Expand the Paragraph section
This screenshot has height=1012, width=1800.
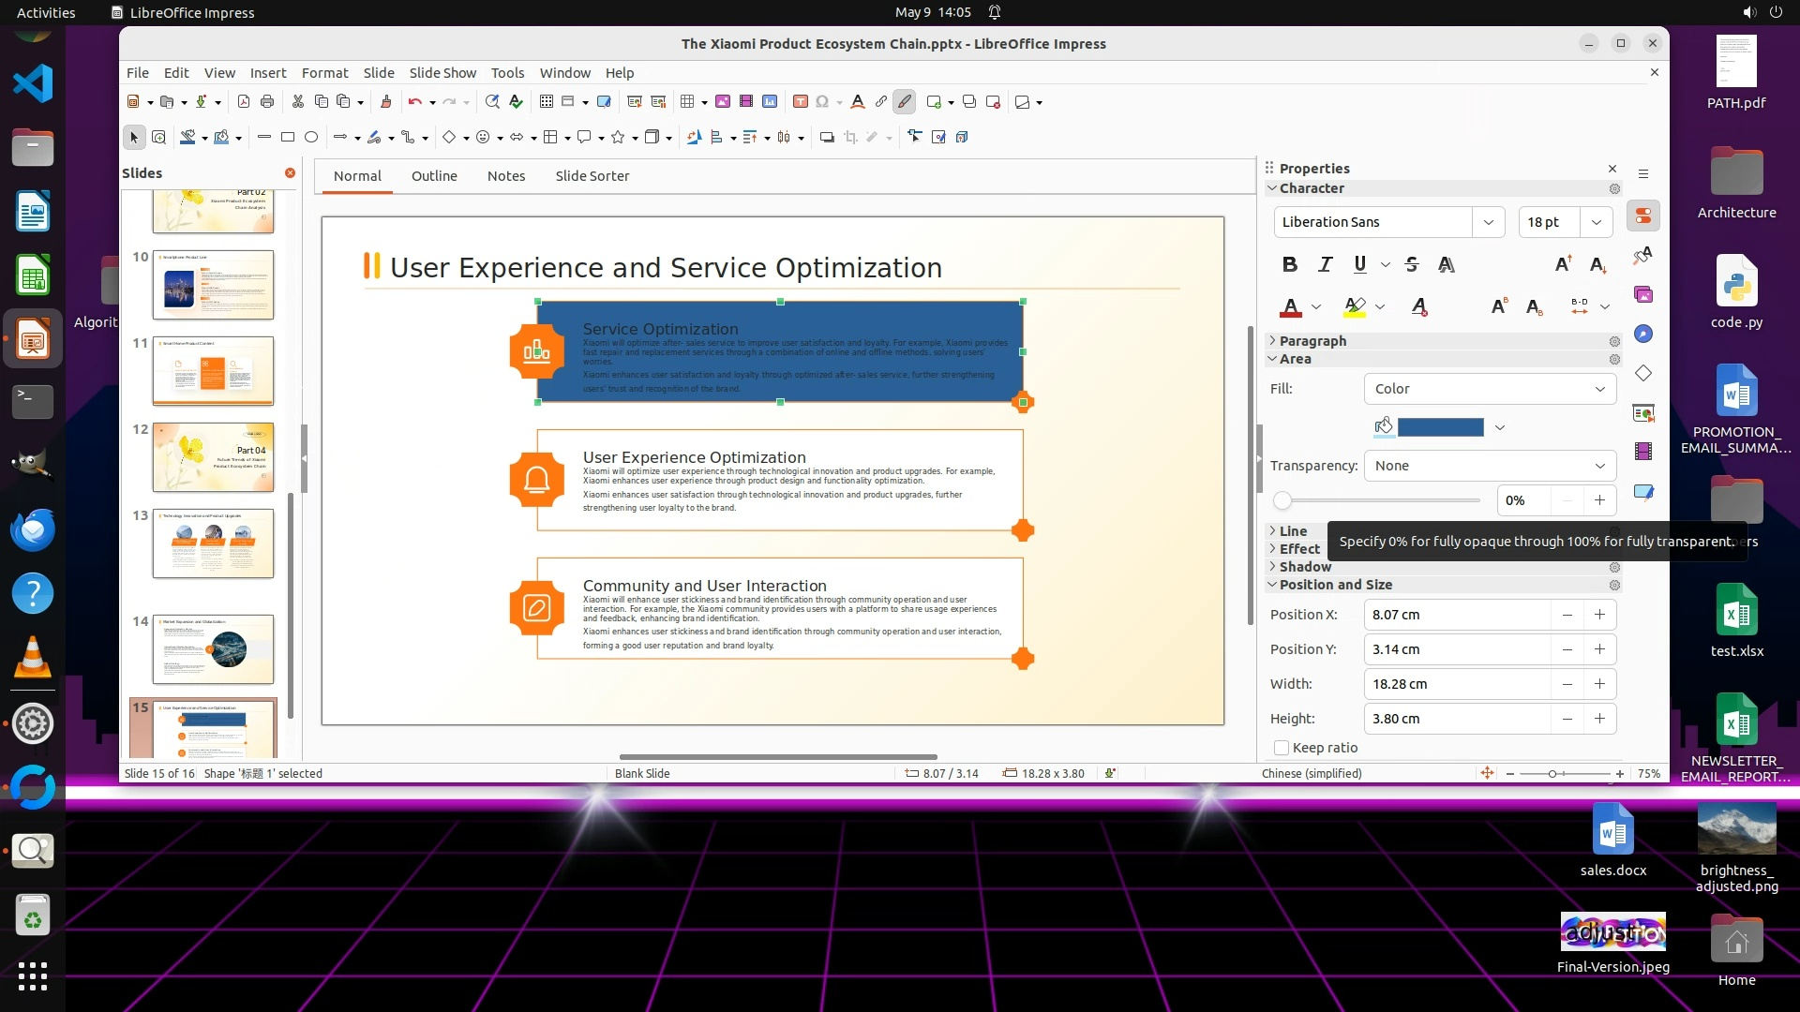[x=1312, y=341]
